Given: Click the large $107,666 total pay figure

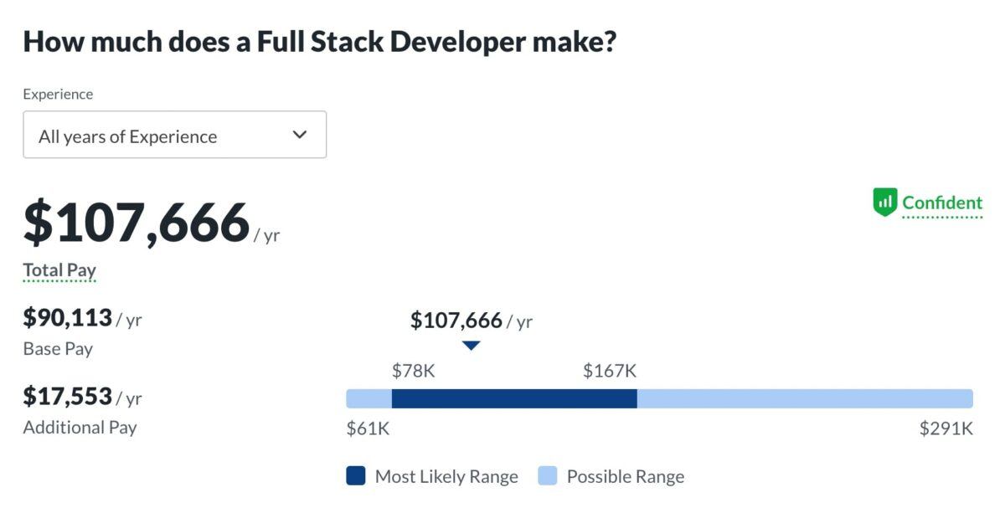Looking at the screenshot, I should [x=137, y=223].
